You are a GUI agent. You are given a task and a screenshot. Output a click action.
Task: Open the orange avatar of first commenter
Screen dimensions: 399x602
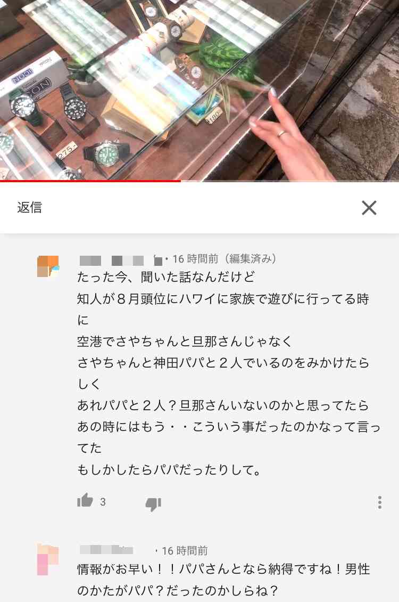click(48, 266)
